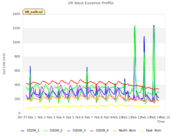
Task: Click the red CO2W_4 legend swatch
Action: 92,131
